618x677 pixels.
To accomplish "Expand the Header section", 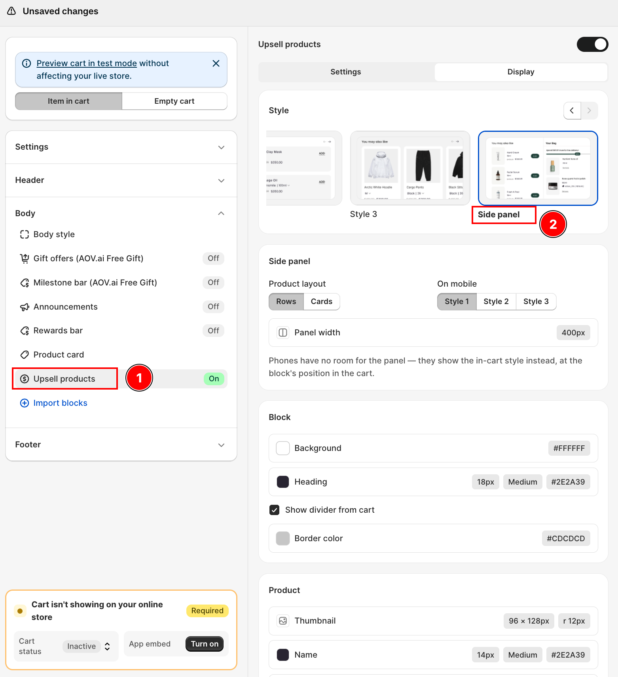I will pyautogui.click(x=121, y=180).
